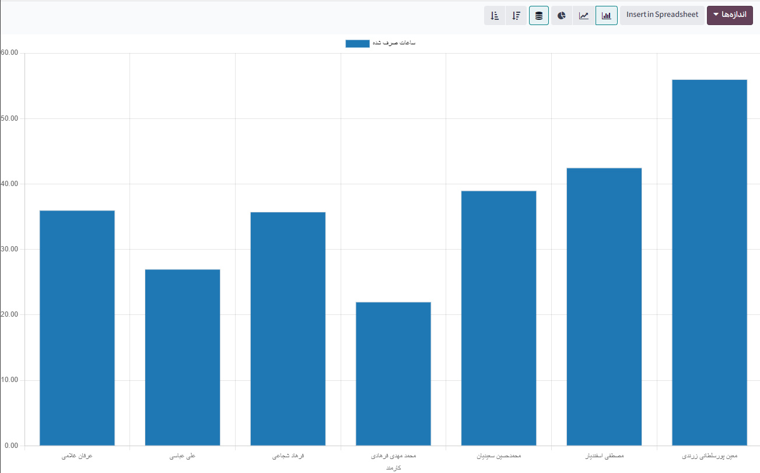Click the bar for علی عباسی

click(x=183, y=357)
